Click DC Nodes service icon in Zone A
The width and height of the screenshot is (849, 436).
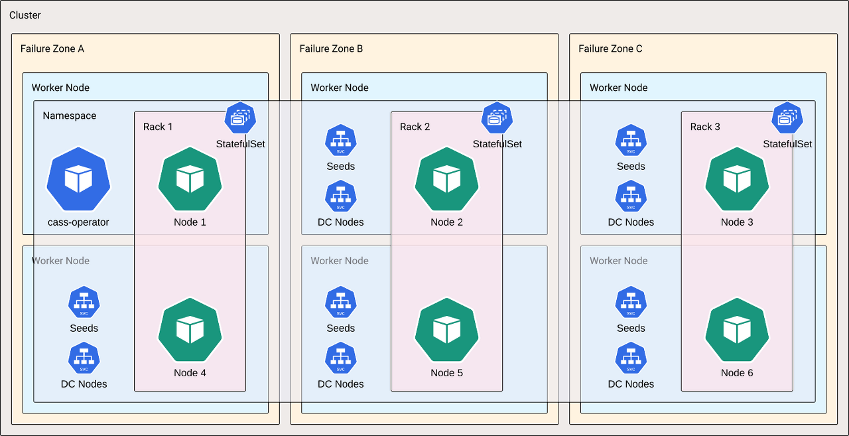[84, 358]
